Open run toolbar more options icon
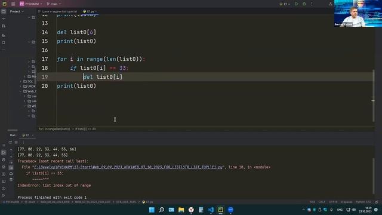382x215 pixels. [x=23, y=142]
